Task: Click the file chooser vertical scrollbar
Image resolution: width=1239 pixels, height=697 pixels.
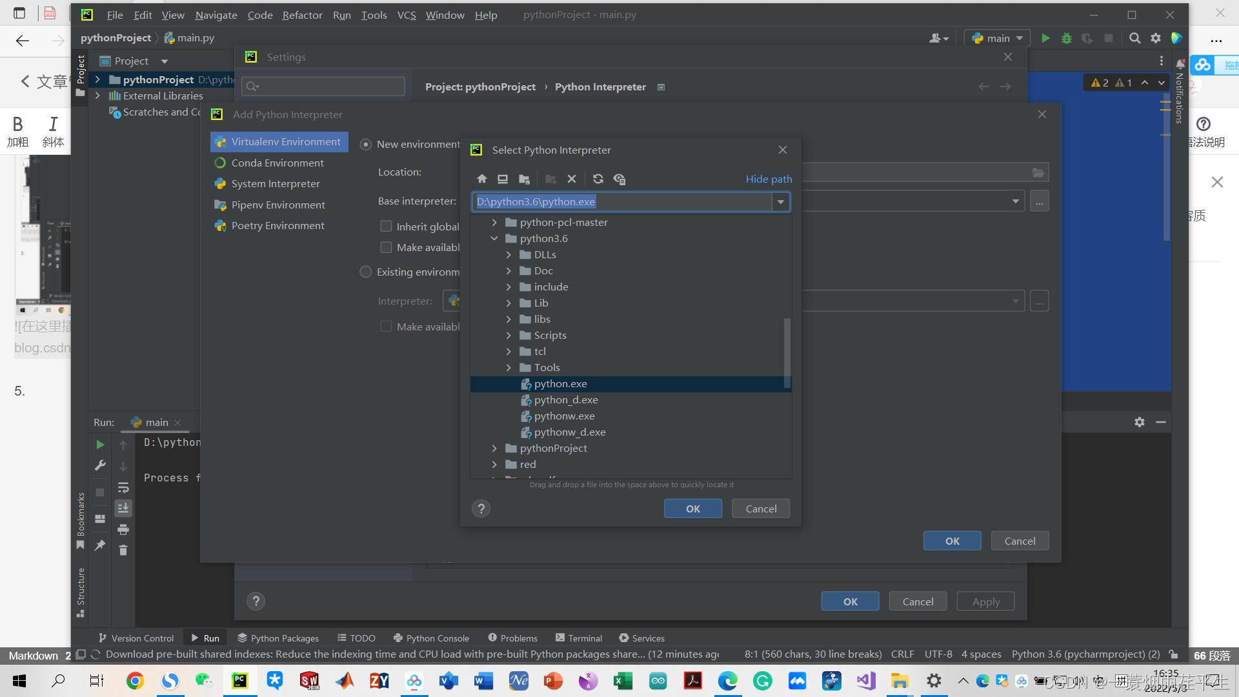Action: [787, 353]
